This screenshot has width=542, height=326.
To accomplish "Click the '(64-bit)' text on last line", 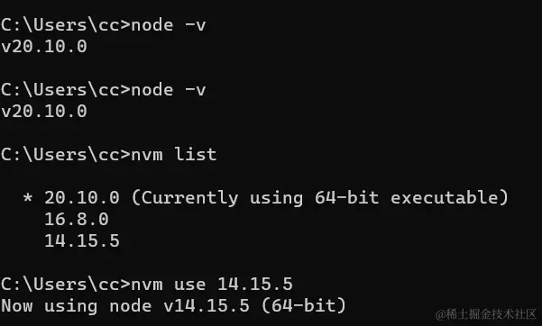I will [304, 305].
